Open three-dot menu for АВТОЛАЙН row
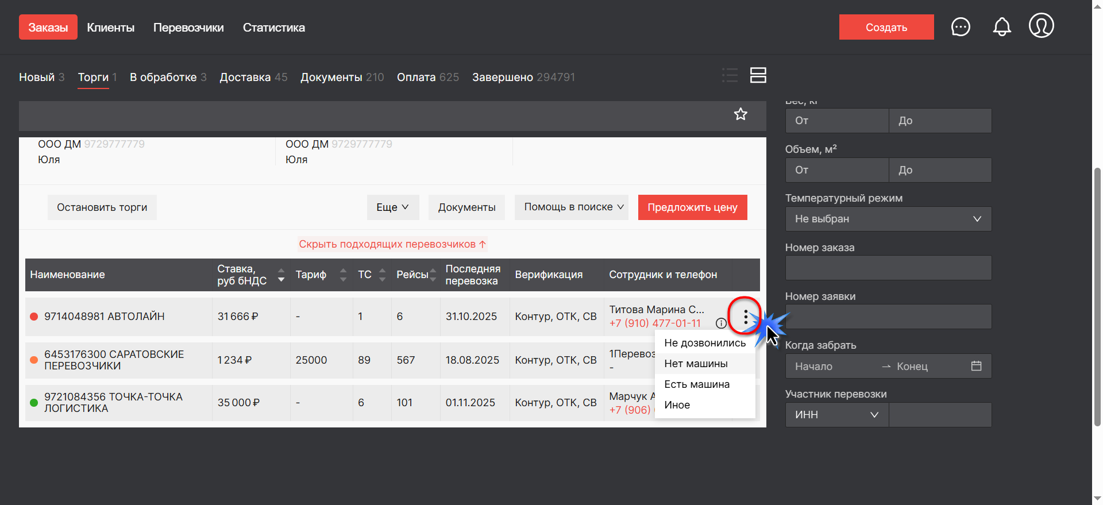Screen dimensions: 1103x505 click(745, 317)
